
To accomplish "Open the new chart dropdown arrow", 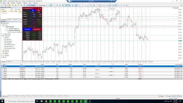I will tap(3, 5).
